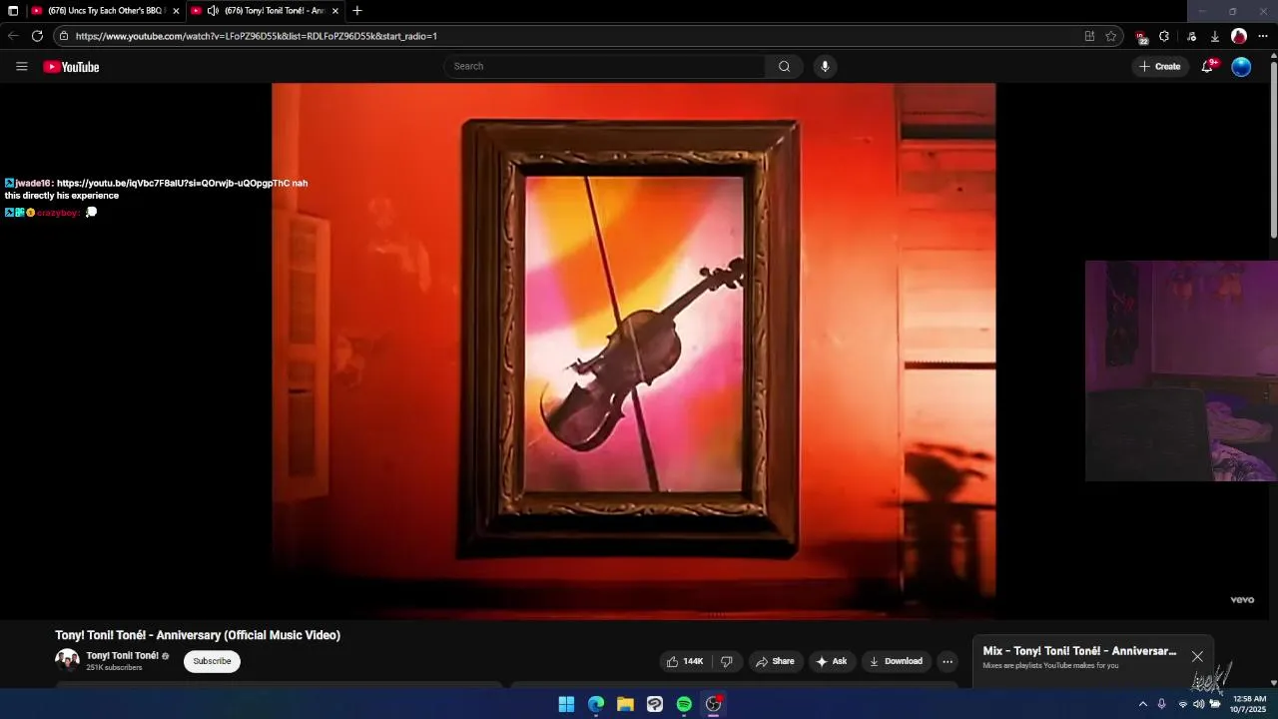Image resolution: width=1278 pixels, height=719 pixels.
Task: Click the Share button
Action: point(775,661)
